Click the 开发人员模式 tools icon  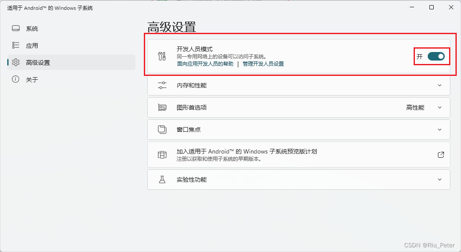click(x=162, y=56)
